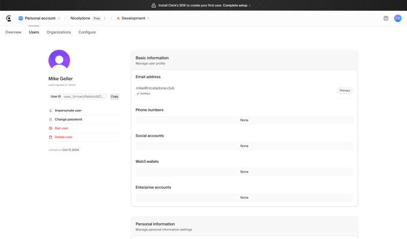Click the orange Development environment dot
The image size is (407, 239).
[x=118, y=18]
